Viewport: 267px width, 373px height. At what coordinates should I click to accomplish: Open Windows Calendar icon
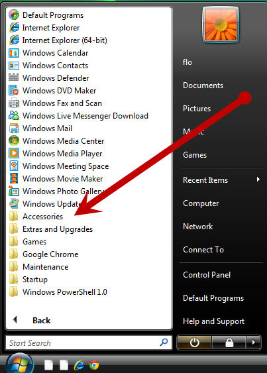[14, 53]
